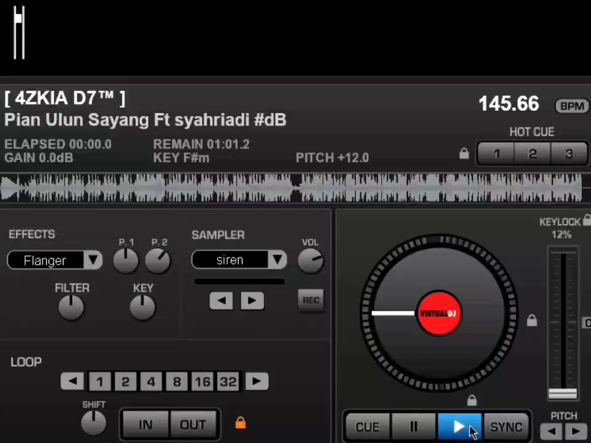Click the loop SHIFT knob
591x443 pixels.
(94, 423)
